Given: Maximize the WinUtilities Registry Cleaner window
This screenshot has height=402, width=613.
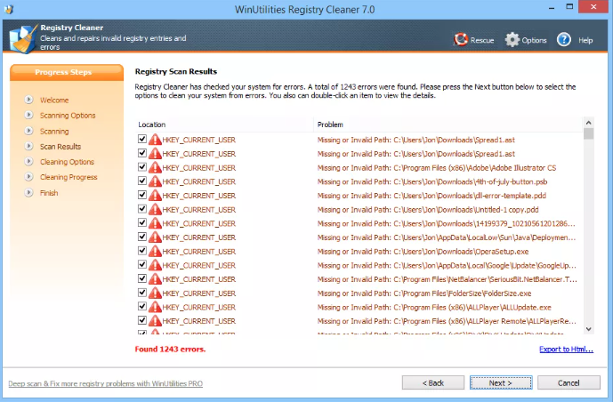Looking at the screenshot, I should pos(569,6).
